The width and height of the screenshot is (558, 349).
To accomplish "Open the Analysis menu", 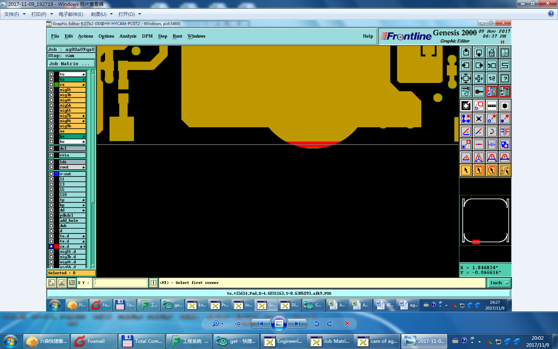I will click(128, 36).
